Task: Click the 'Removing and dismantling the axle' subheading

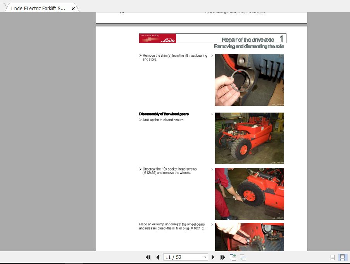Action: click(249, 46)
